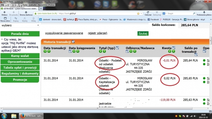Sort by Kwota using the green arrow

coord(170,51)
